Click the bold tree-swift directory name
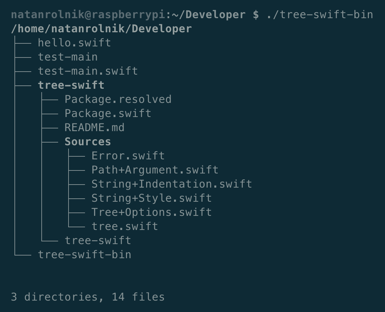The width and height of the screenshot is (385, 312). coord(71,85)
